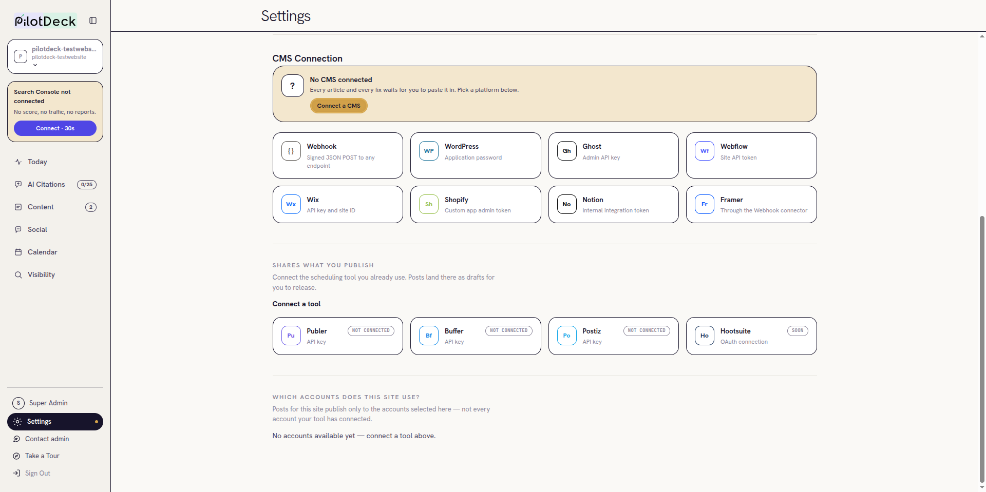
Task: Go to AI Citations
Action: (55, 184)
